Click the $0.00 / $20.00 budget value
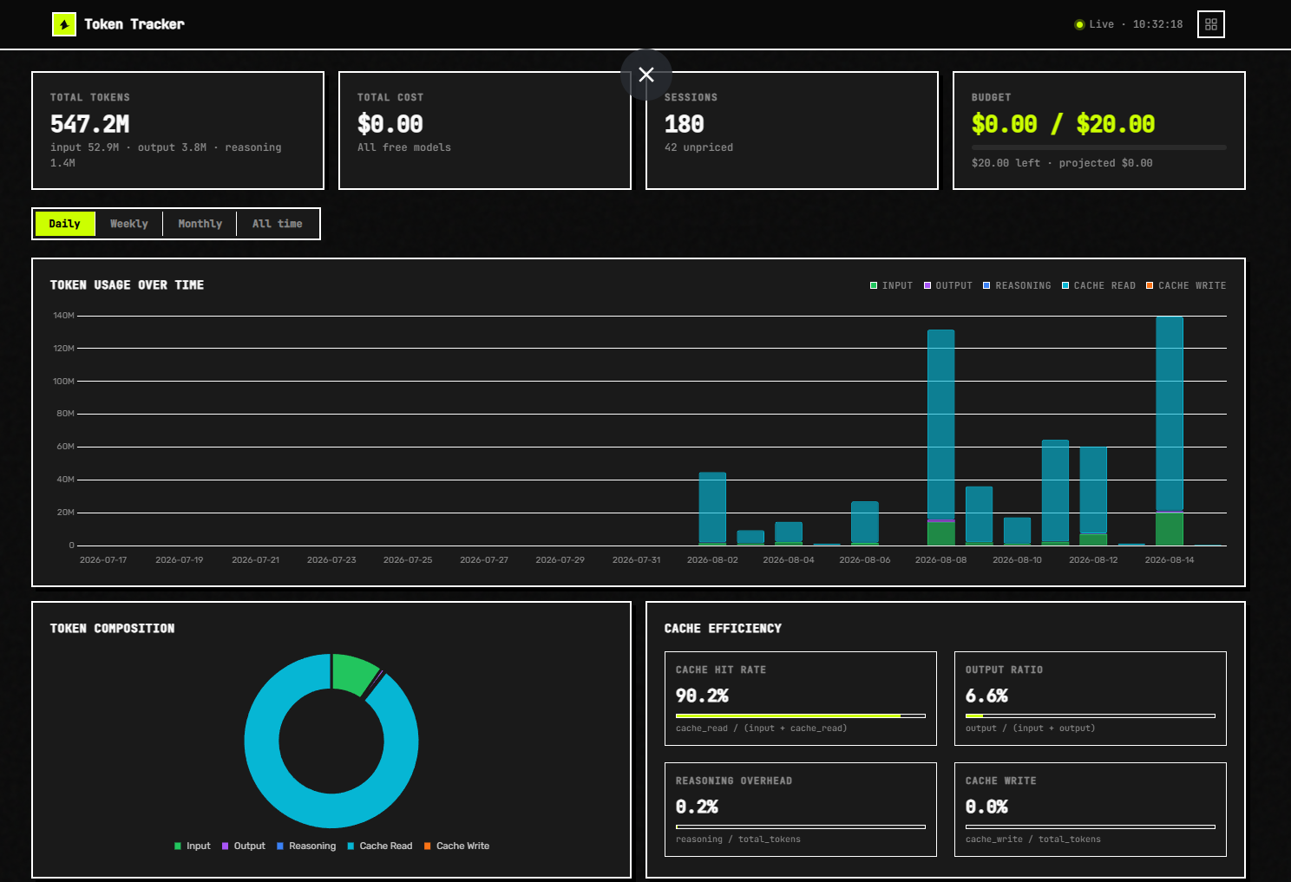Screen dimensions: 1291x882 1064,124
